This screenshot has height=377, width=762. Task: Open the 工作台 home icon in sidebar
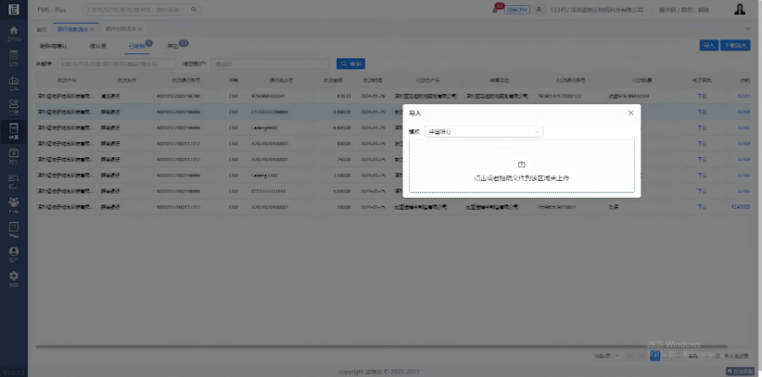[13, 34]
